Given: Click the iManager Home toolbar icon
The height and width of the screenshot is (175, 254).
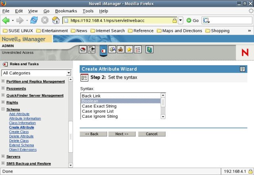Looking at the screenshot, I should pos(83,49).
